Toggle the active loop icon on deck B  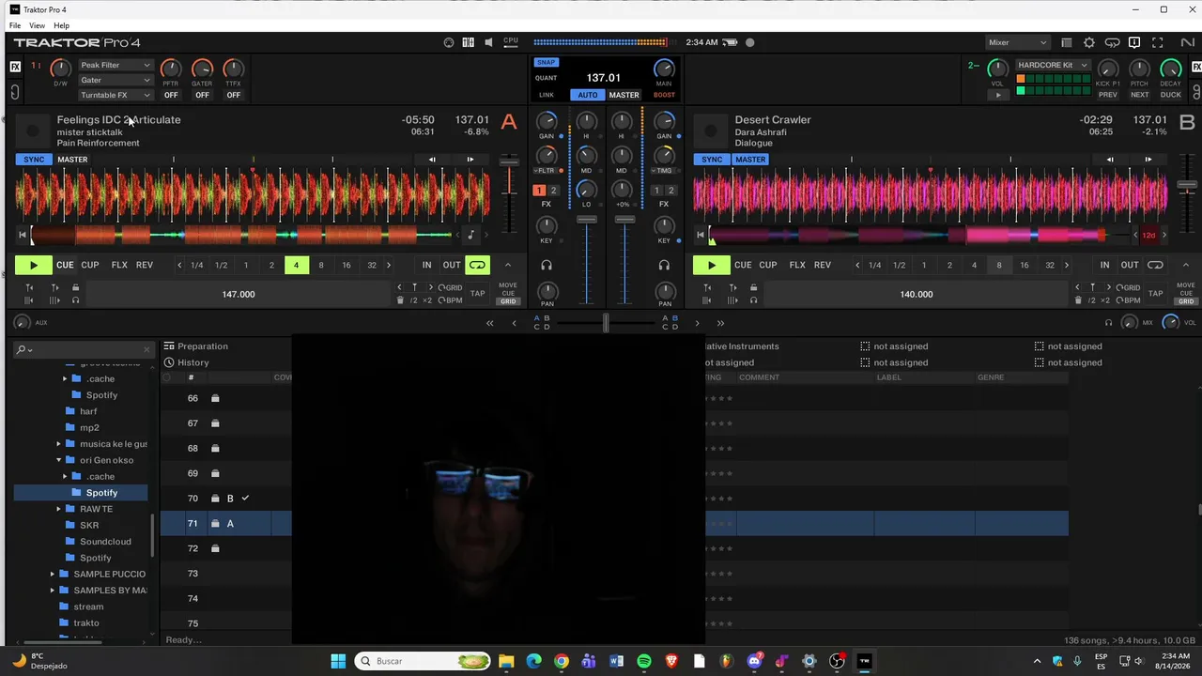(1155, 265)
